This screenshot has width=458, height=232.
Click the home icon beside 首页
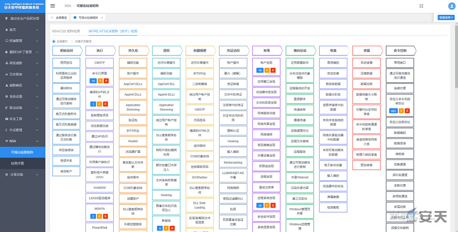(6, 30)
